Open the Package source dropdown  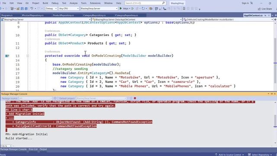pos(35,98)
